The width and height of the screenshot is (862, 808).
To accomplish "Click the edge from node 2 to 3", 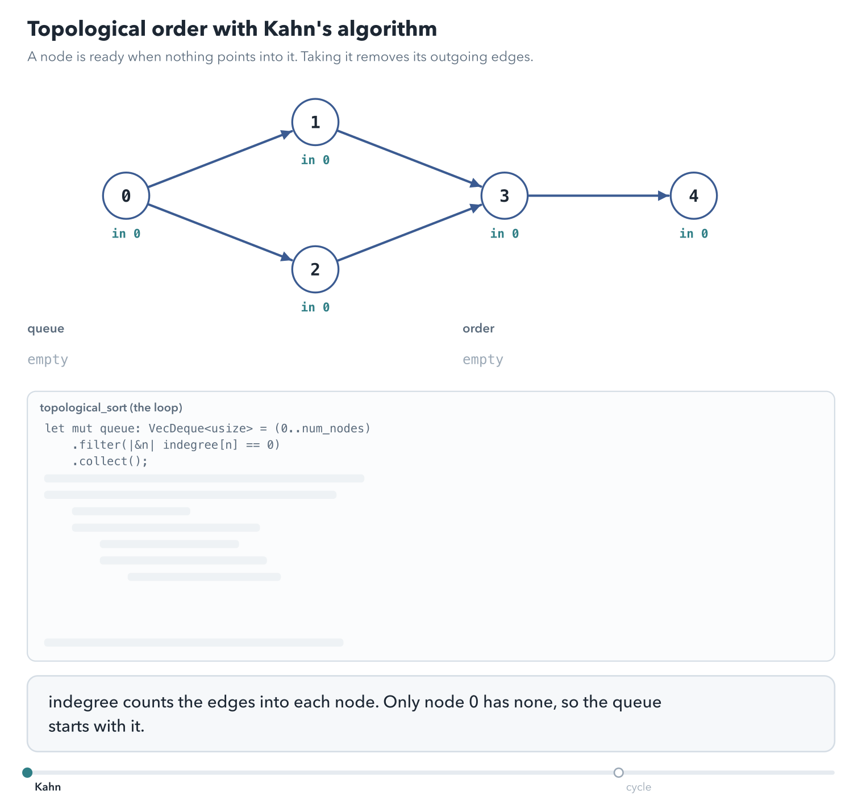I will [x=410, y=233].
